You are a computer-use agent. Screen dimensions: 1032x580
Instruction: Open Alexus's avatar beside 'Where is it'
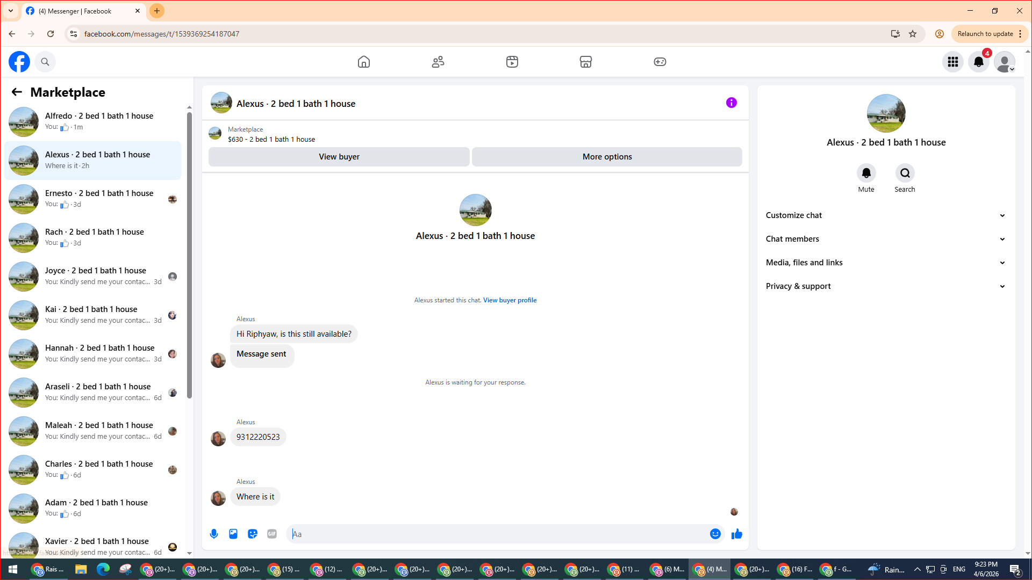[218, 498]
